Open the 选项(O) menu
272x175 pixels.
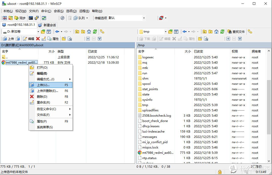tap(71, 11)
